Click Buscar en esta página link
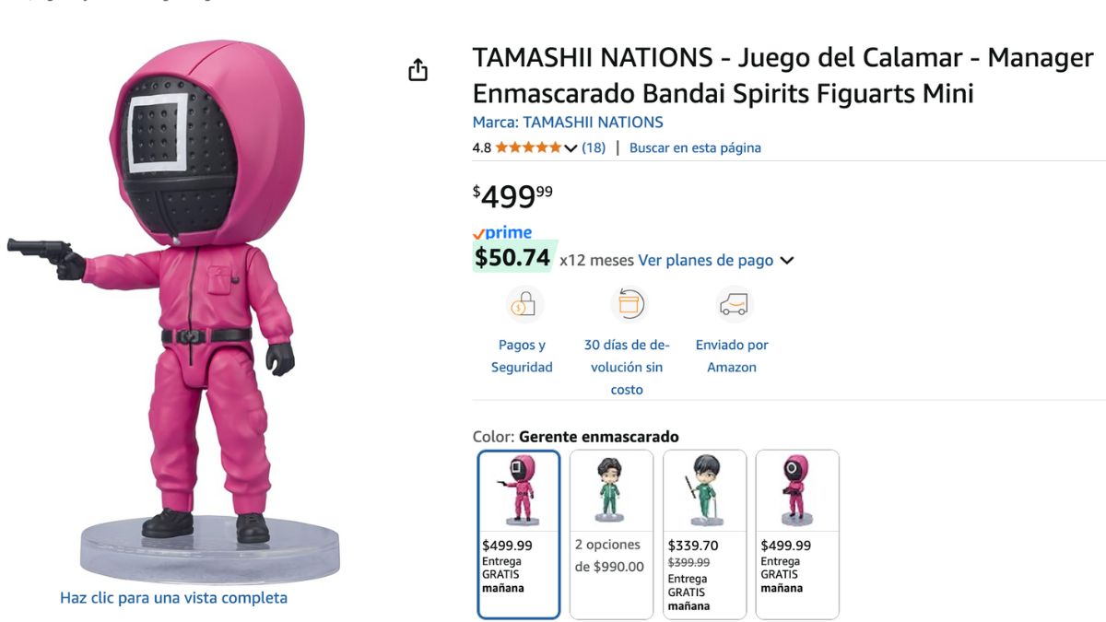Image resolution: width=1106 pixels, height=622 pixels. [x=695, y=147]
